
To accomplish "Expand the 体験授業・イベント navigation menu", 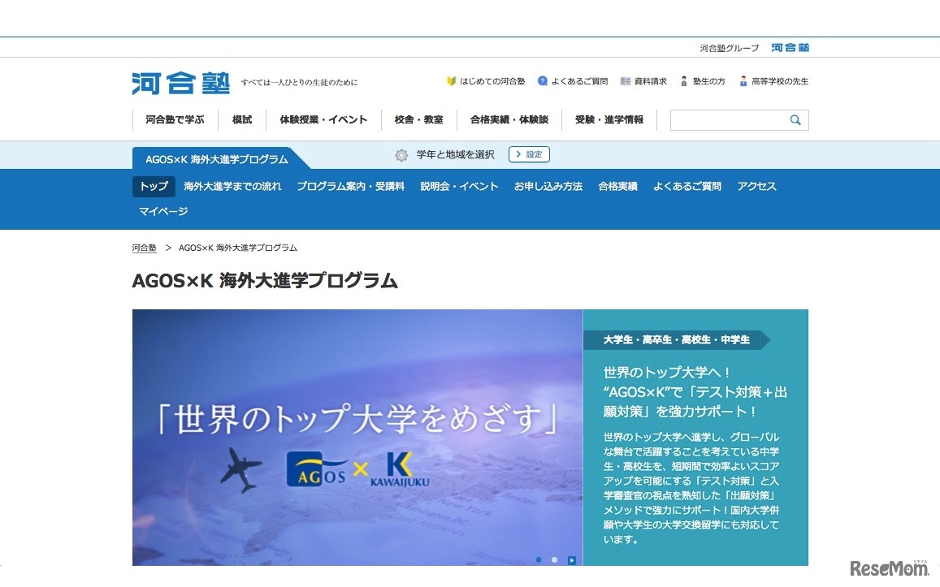I will pyautogui.click(x=324, y=119).
